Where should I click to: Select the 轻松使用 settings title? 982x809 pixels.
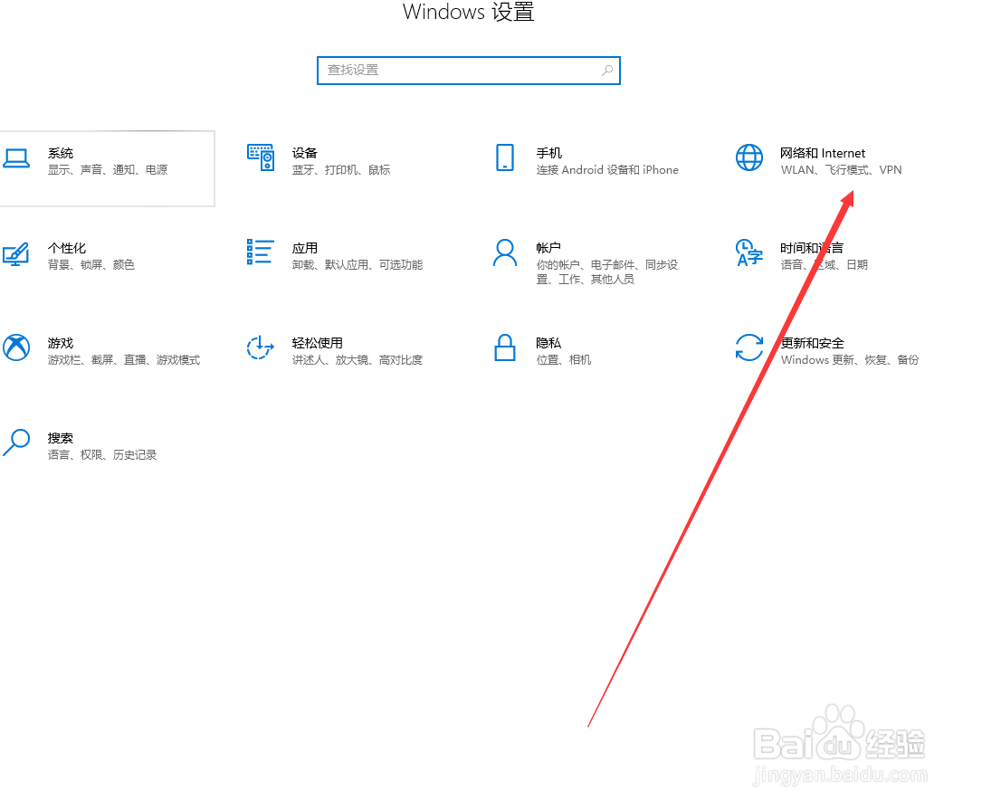317,343
